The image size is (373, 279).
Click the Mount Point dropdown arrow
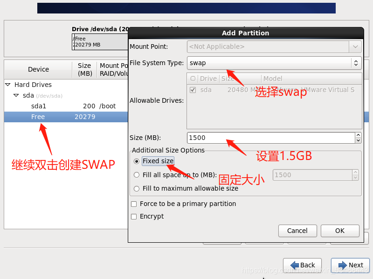(x=355, y=46)
